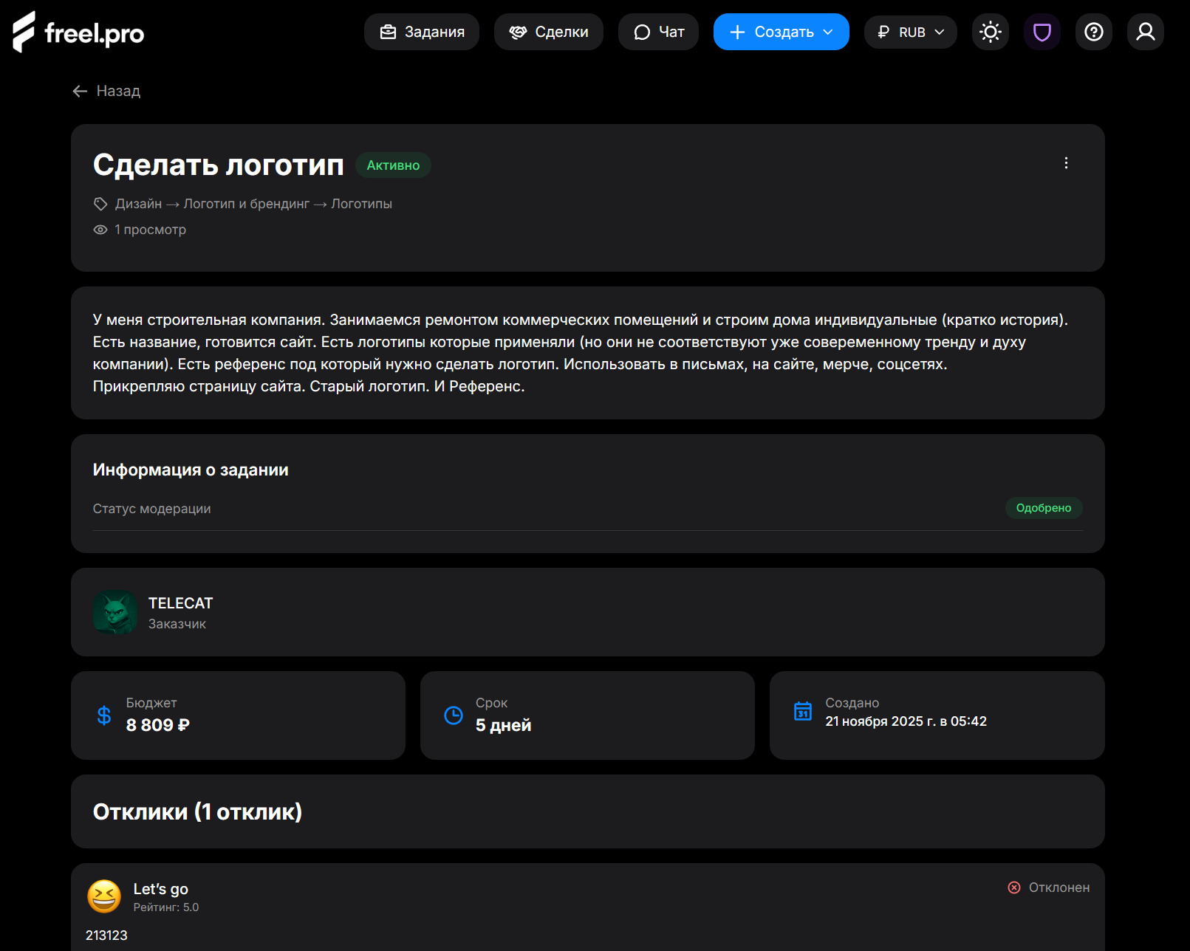Image resolution: width=1190 pixels, height=951 pixels.
Task: Open the Задания tab
Action: (422, 32)
